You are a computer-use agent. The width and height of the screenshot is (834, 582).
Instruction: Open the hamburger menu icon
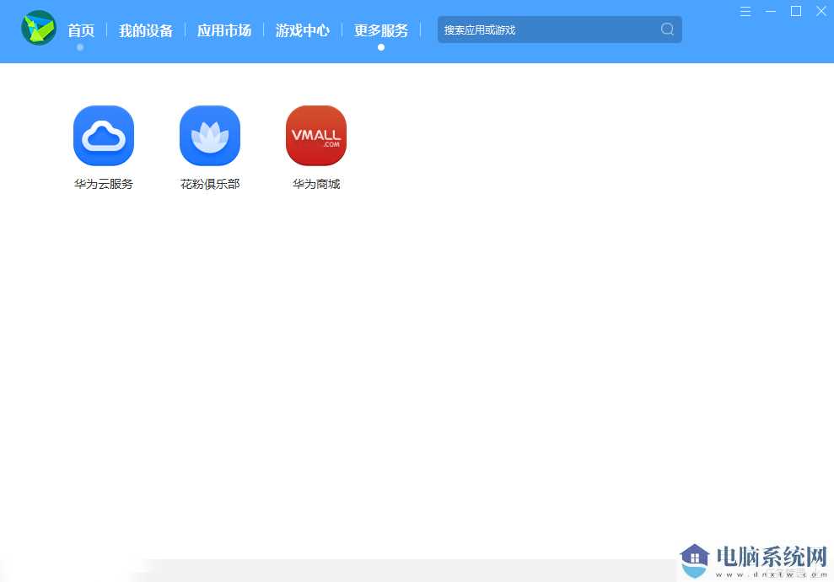[x=745, y=12]
